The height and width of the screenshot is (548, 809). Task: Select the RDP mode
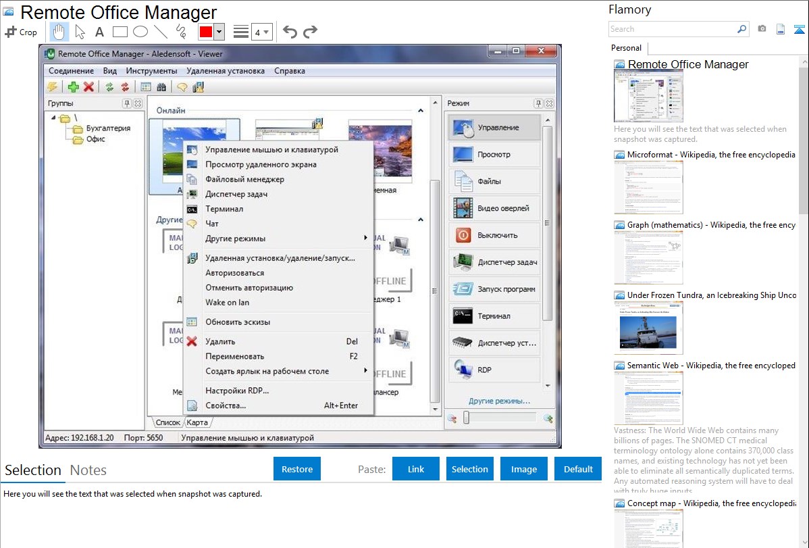click(494, 370)
